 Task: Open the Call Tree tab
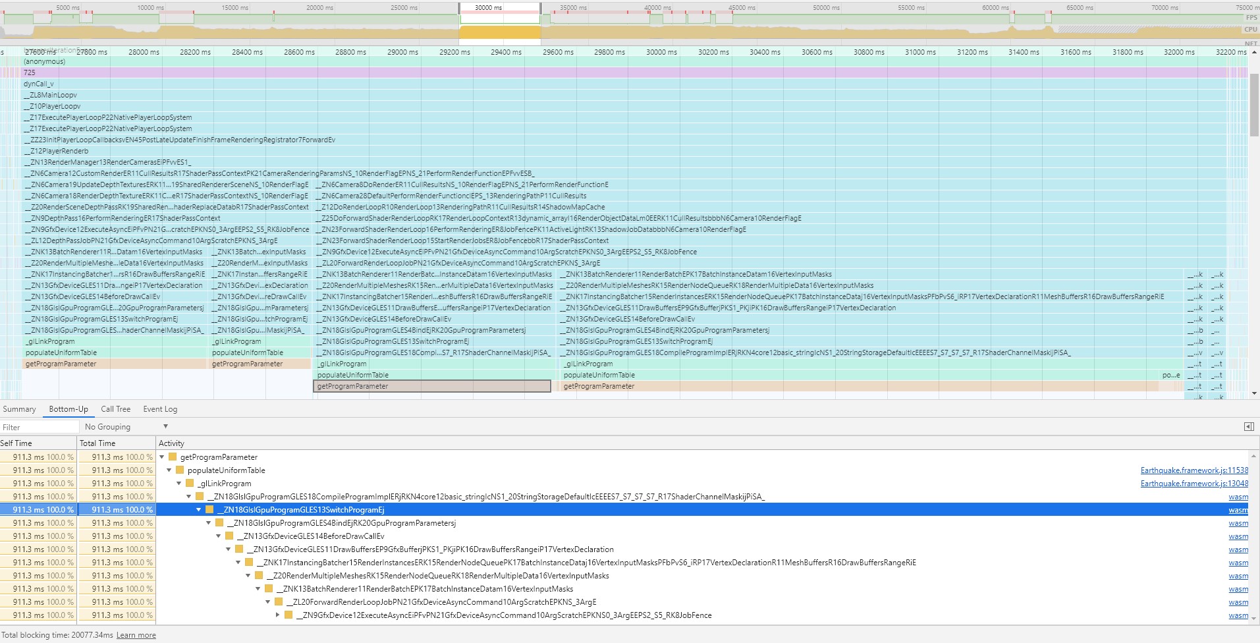(116, 409)
